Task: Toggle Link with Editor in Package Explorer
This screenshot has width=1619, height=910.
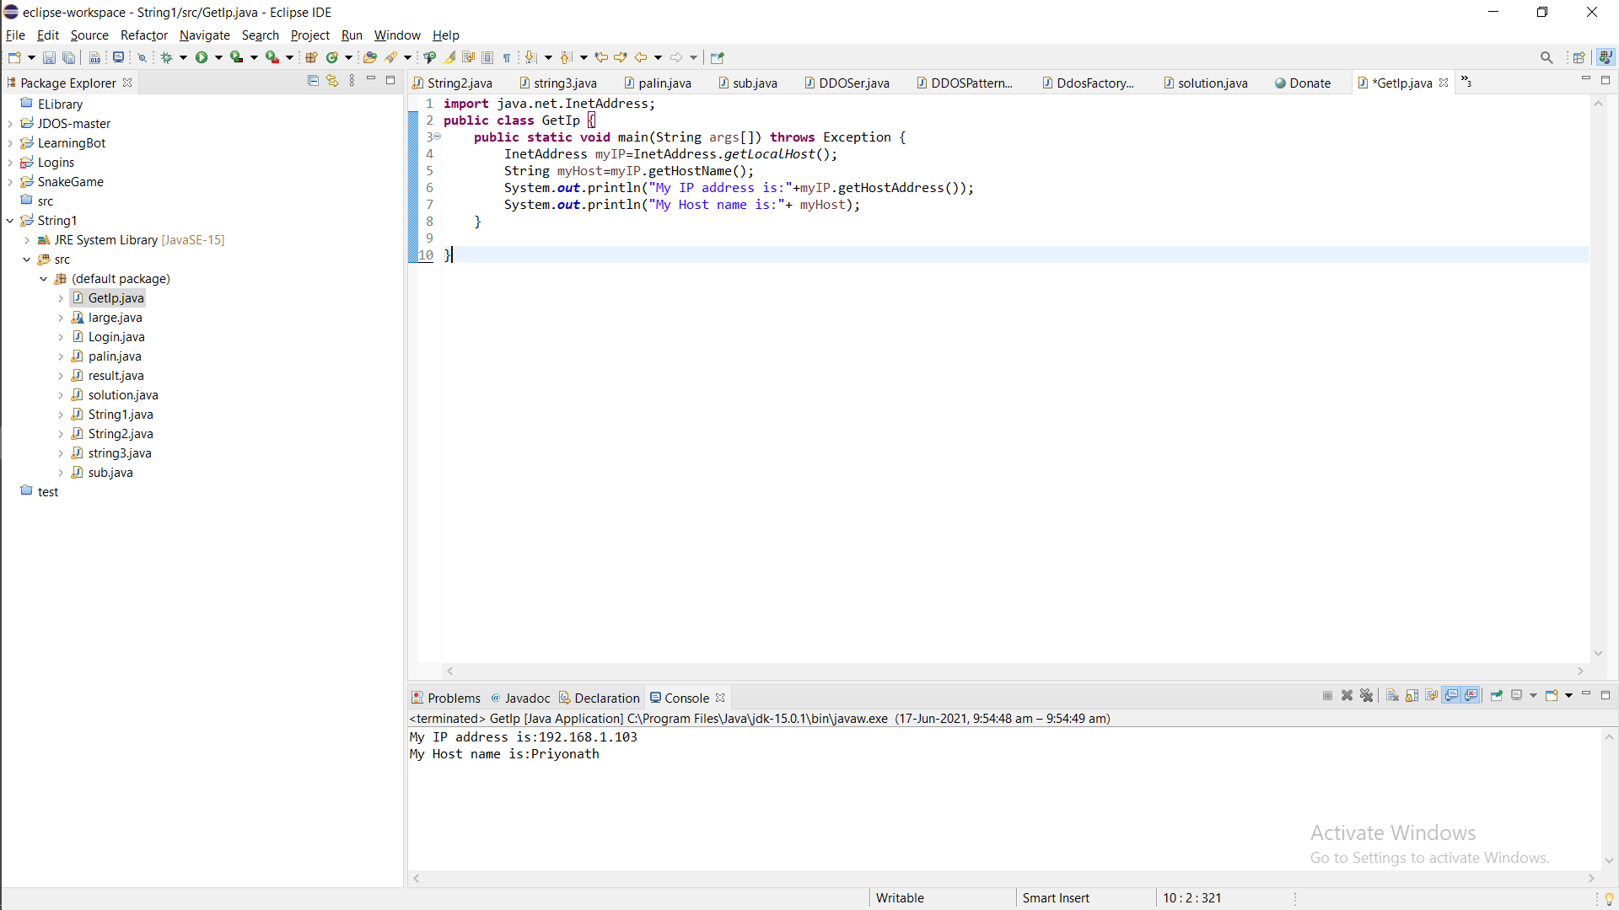Action: tap(332, 81)
